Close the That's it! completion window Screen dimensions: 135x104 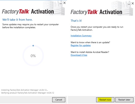tap(133, 4)
